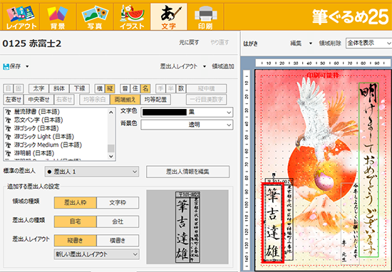The width and height of the screenshot is (392, 272).
Task: Select the 明けましておめでとうございます greeting frame
Action: [368, 170]
